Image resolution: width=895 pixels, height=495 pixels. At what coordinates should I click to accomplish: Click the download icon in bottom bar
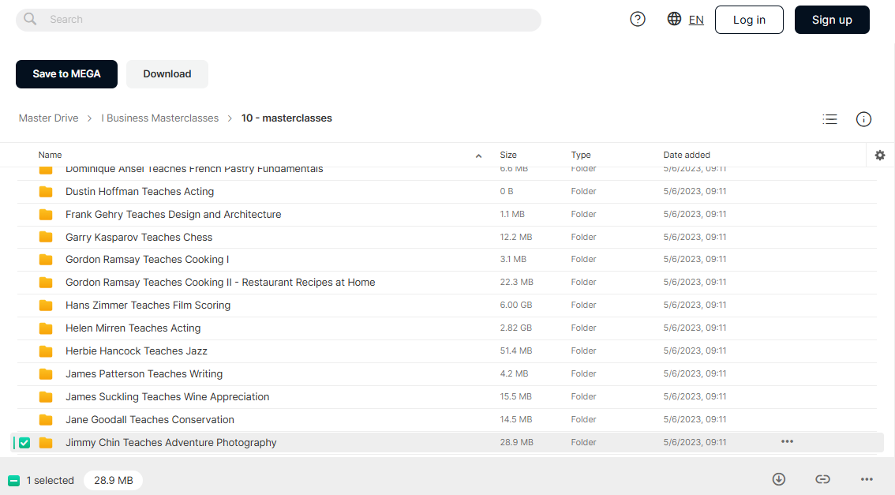(779, 479)
